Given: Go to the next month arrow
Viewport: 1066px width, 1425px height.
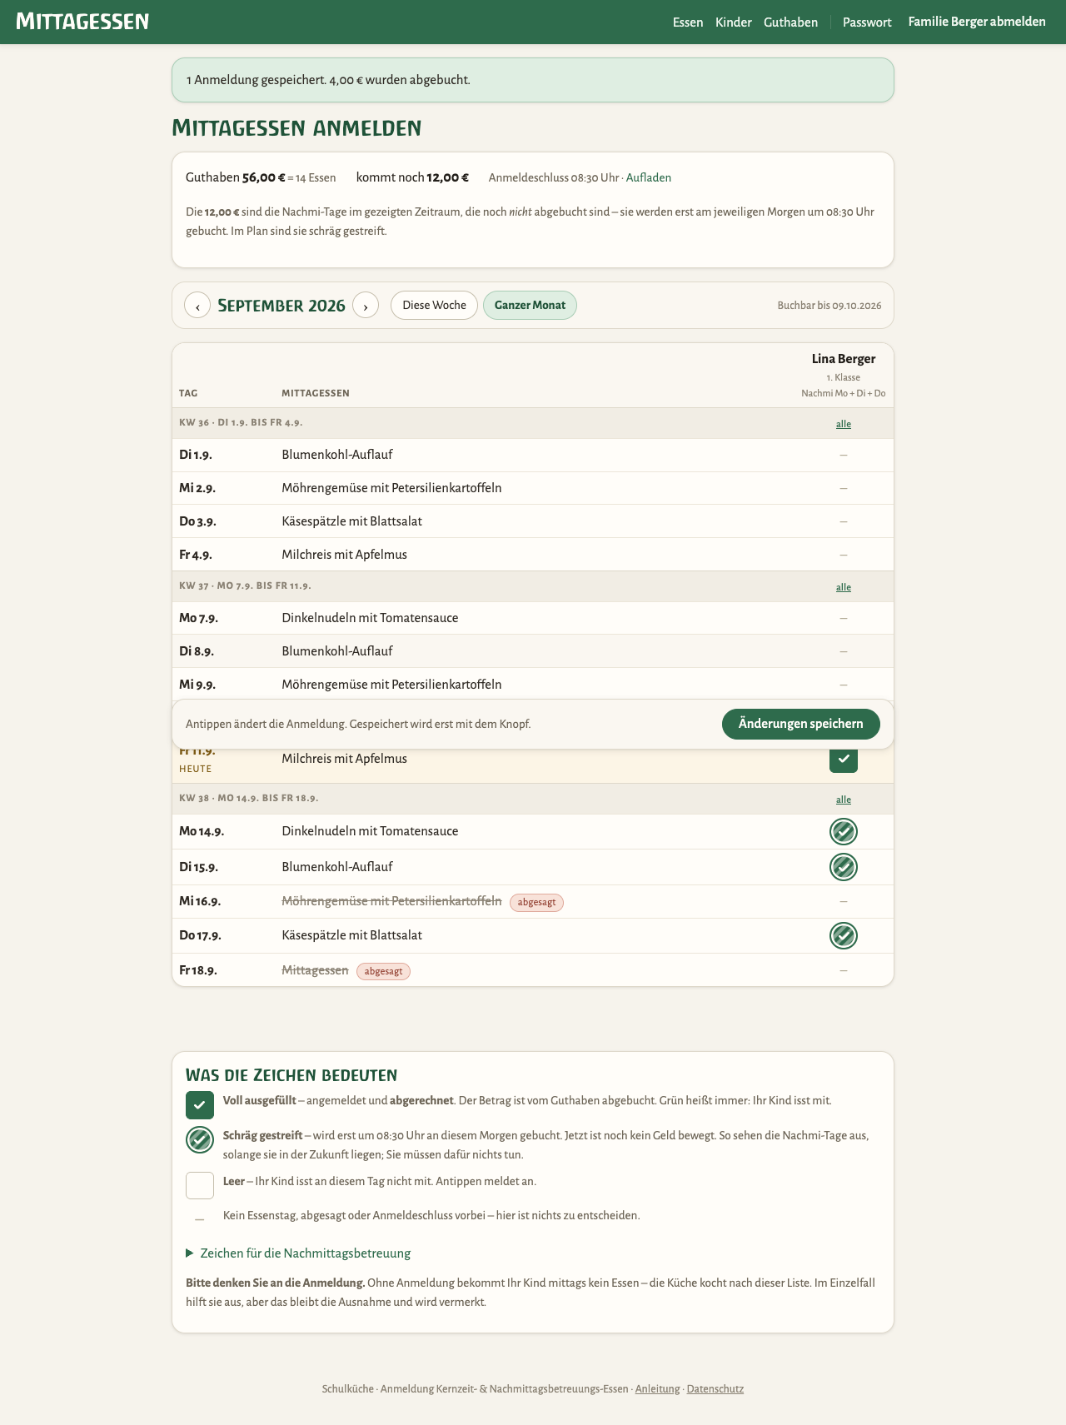Looking at the screenshot, I should tap(366, 306).
